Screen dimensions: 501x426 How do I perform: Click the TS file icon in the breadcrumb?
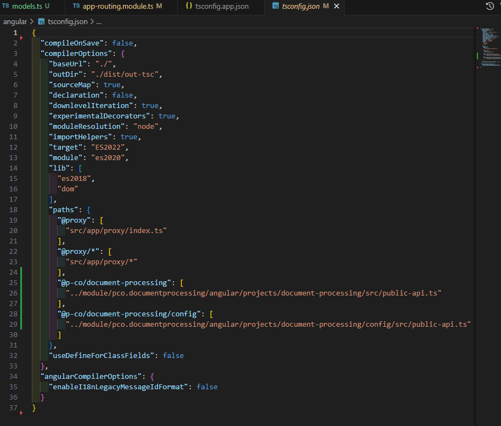pos(41,22)
